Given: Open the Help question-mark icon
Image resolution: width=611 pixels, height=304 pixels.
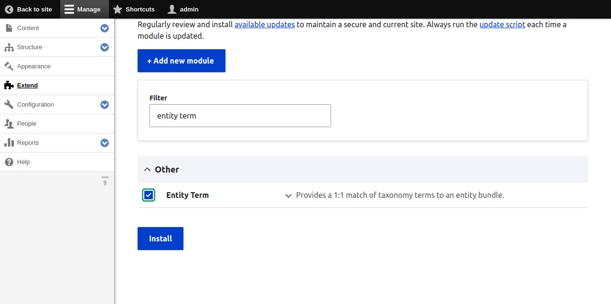Looking at the screenshot, I should [x=8, y=162].
